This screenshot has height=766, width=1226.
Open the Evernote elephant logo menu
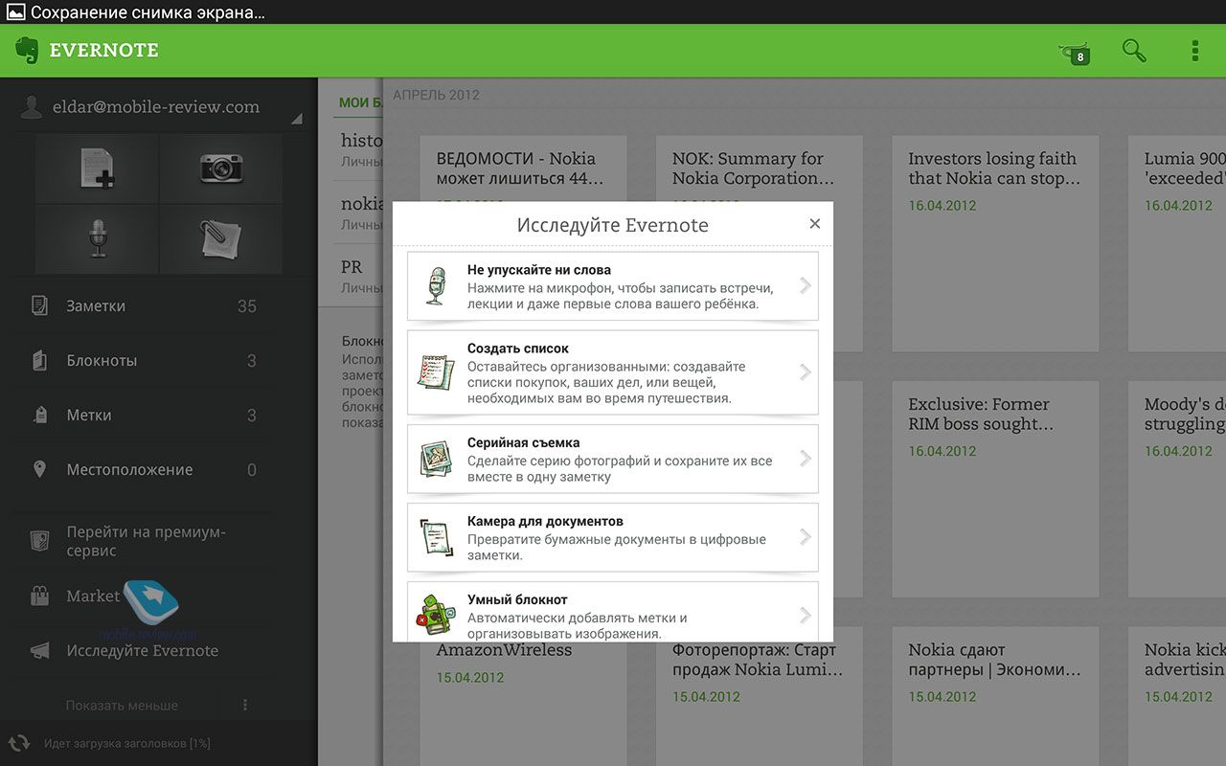click(27, 51)
